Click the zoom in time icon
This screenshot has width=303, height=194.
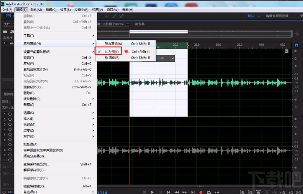tap(258, 192)
